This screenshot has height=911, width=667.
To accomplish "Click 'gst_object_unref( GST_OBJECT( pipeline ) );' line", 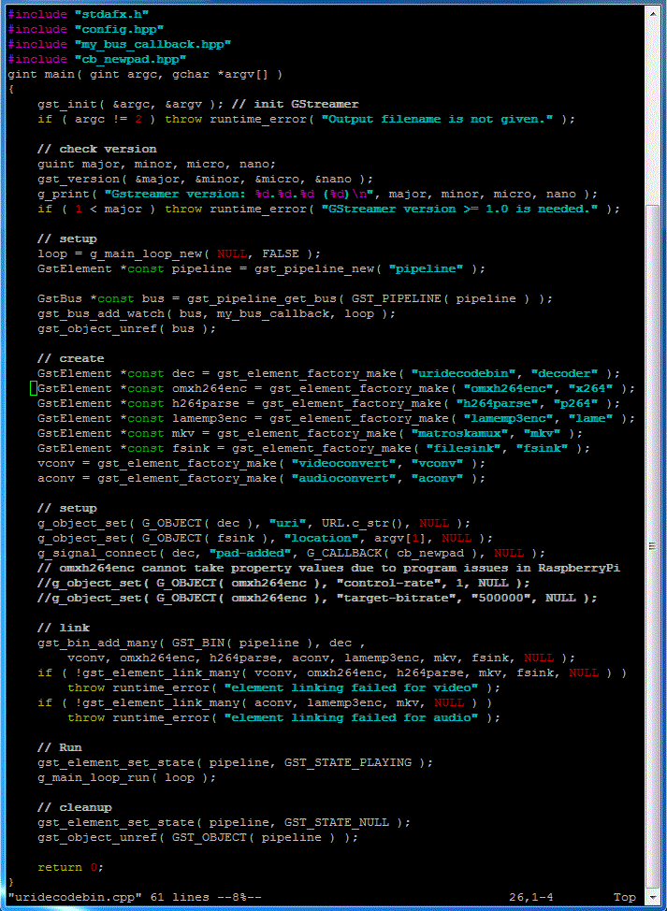I will tap(198, 837).
